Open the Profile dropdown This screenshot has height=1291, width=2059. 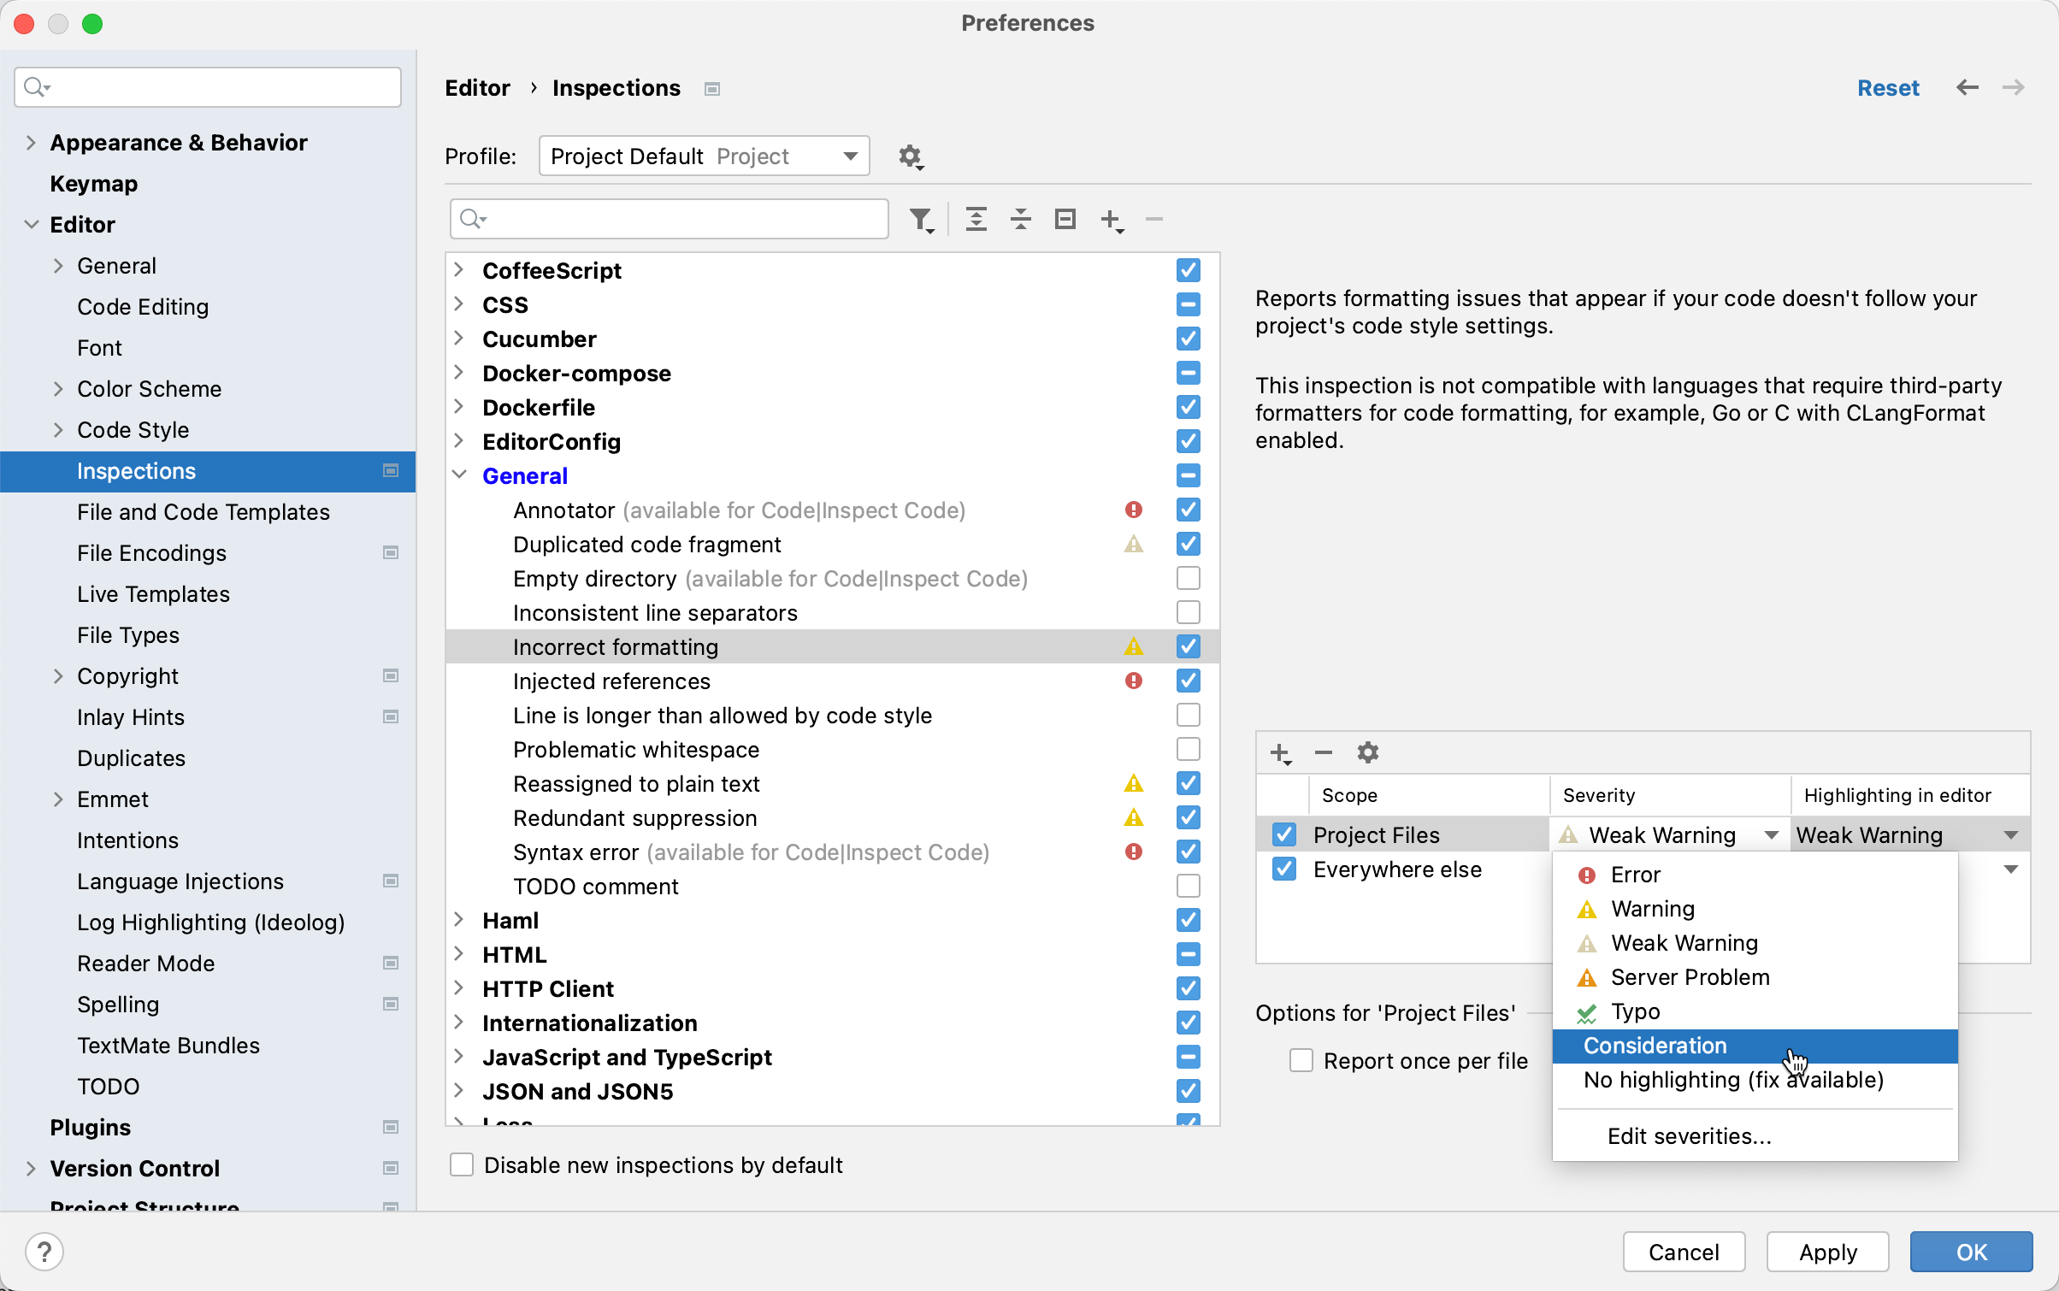coord(704,156)
